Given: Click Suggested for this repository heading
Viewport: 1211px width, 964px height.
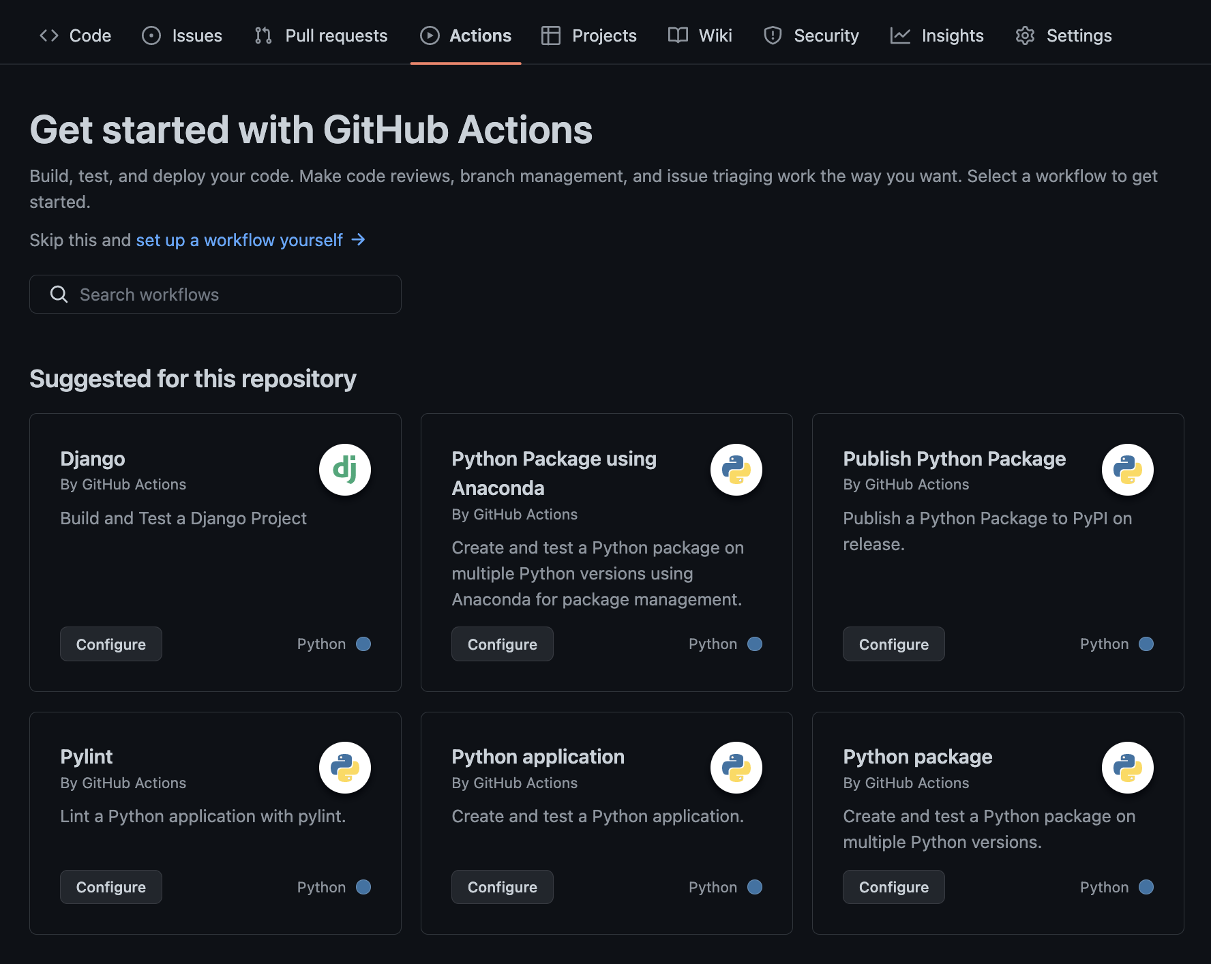Looking at the screenshot, I should pyautogui.click(x=193, y=379).
